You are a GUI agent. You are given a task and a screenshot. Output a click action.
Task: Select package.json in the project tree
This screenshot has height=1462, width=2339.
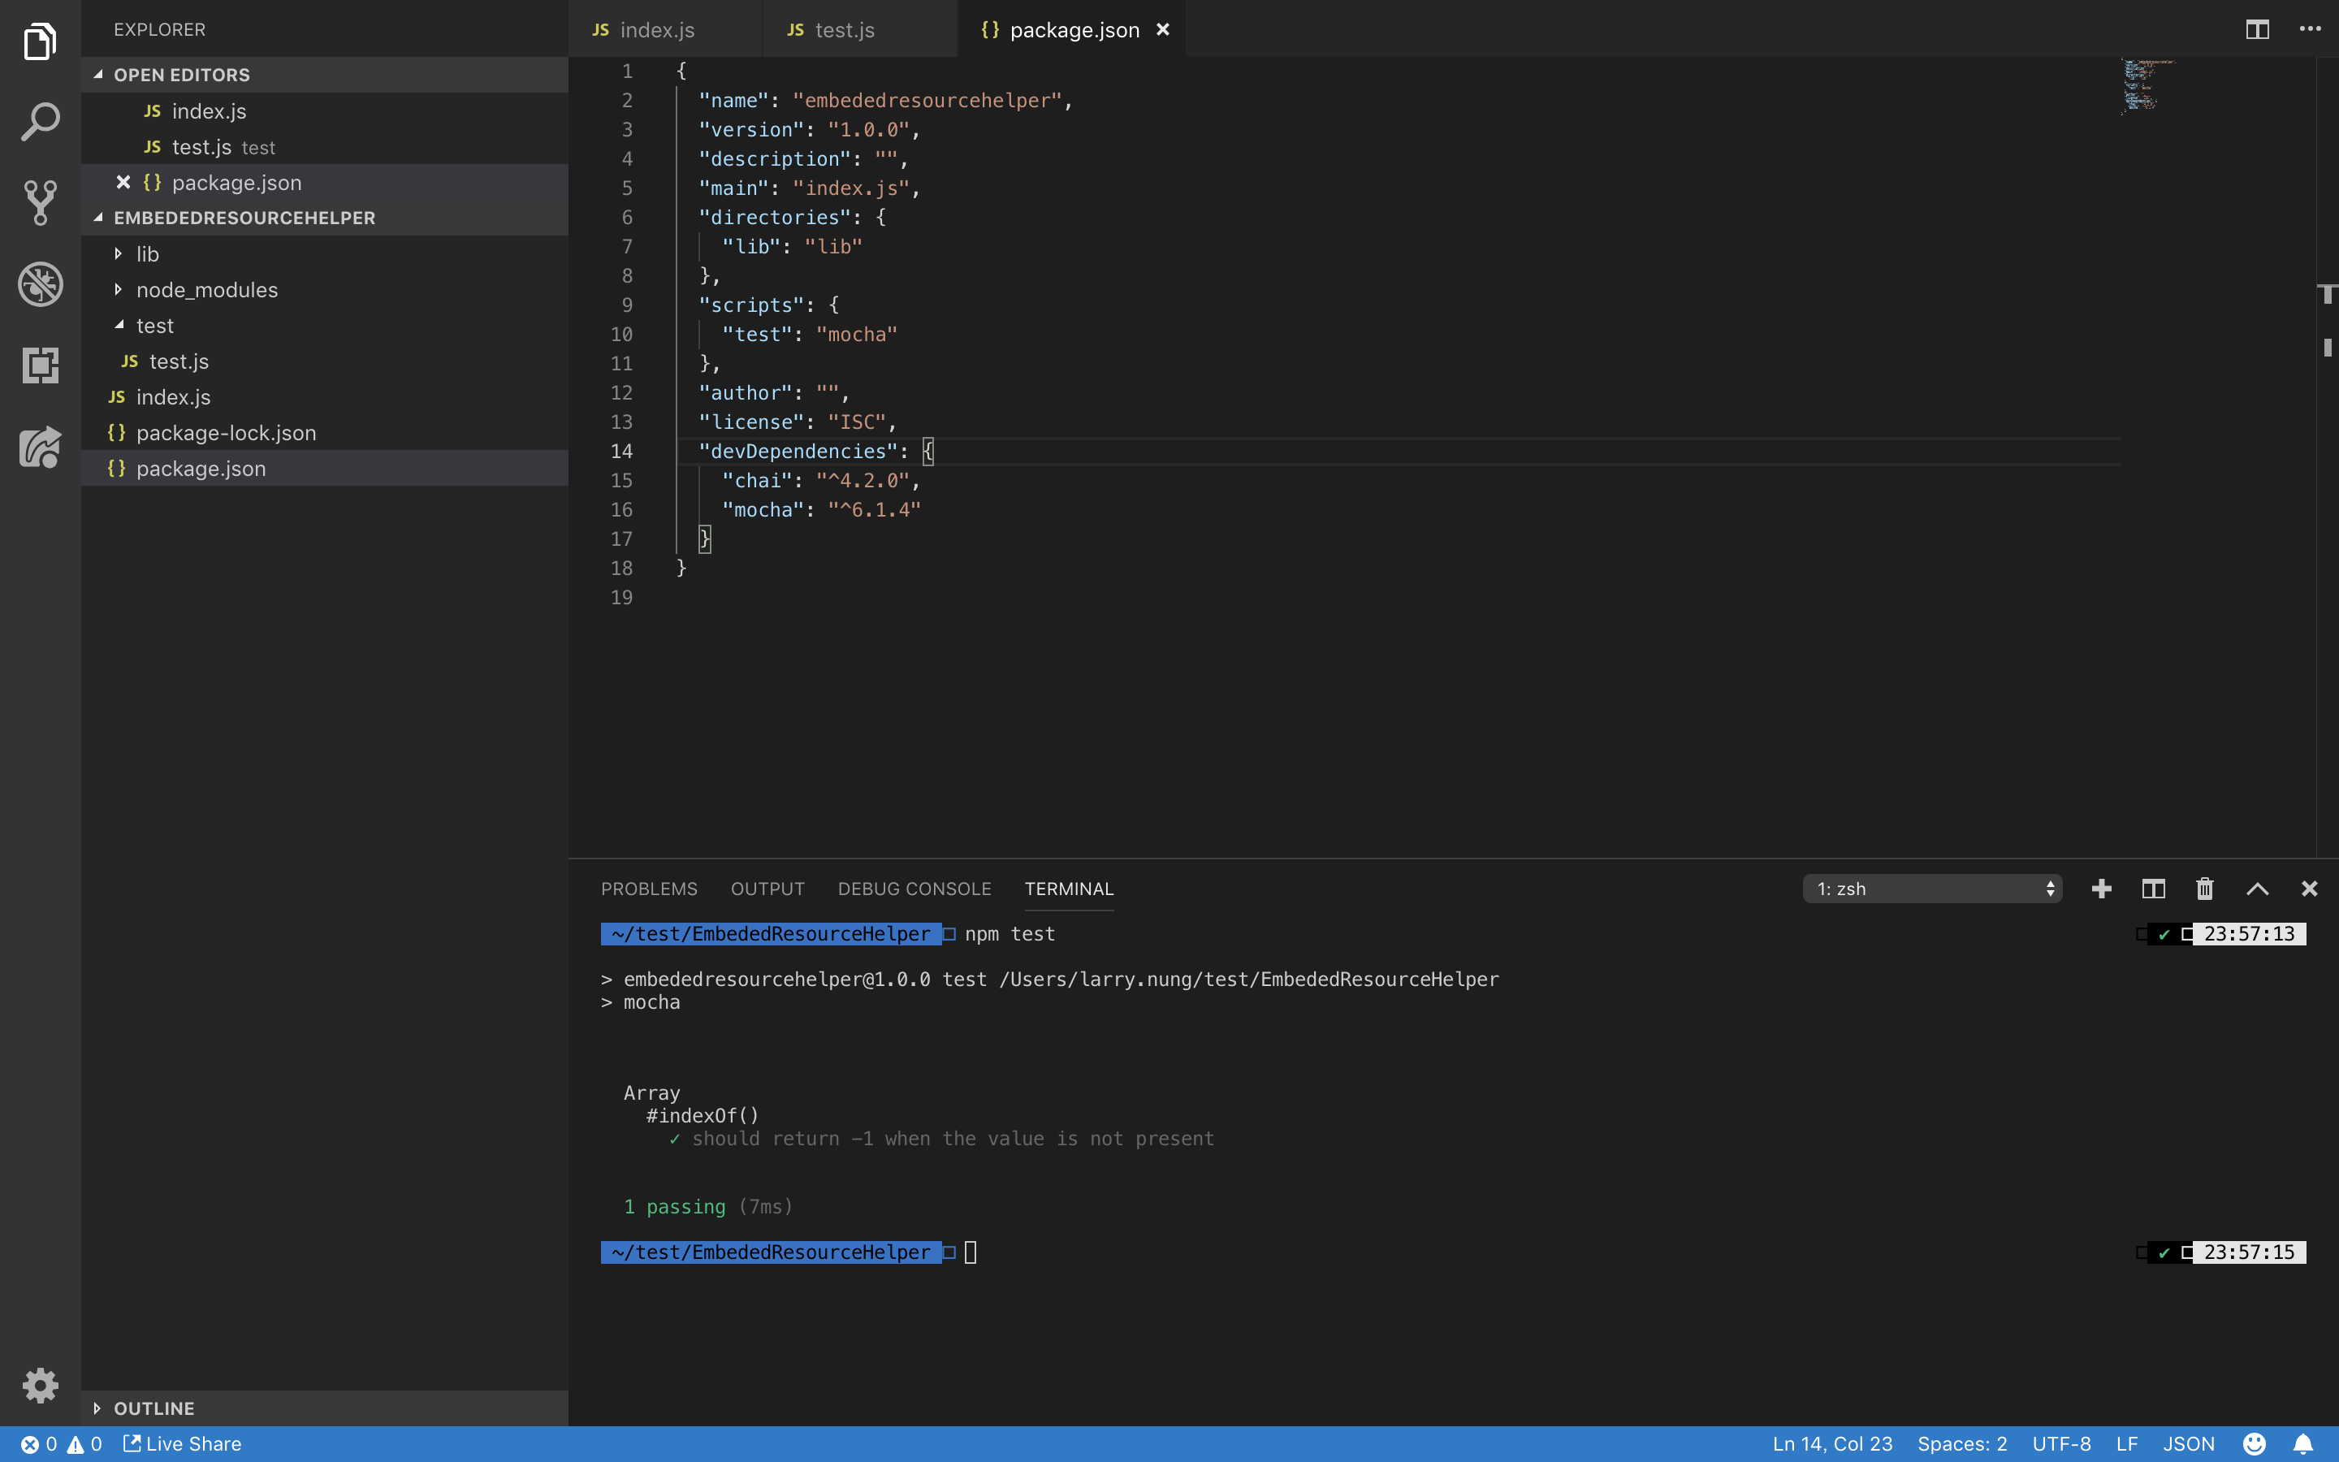[325, 468]
